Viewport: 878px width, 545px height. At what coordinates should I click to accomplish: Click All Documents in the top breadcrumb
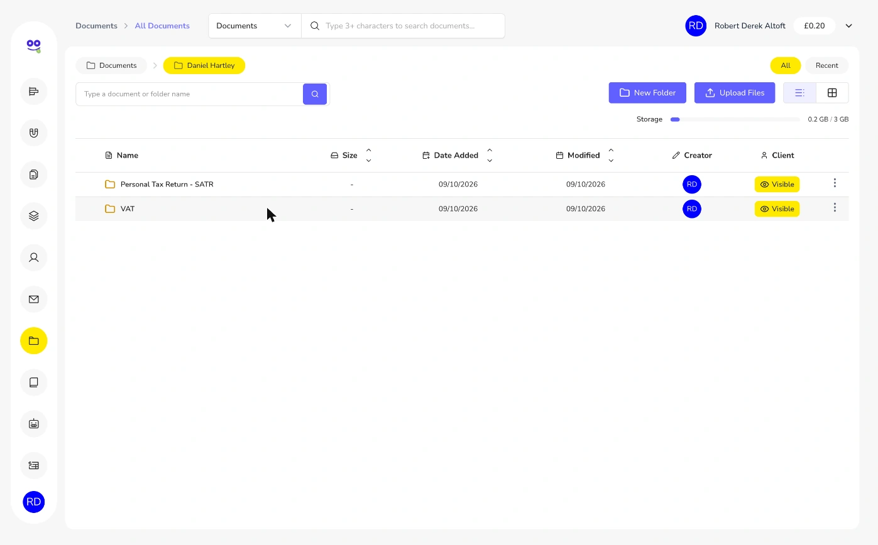point(162,26)
